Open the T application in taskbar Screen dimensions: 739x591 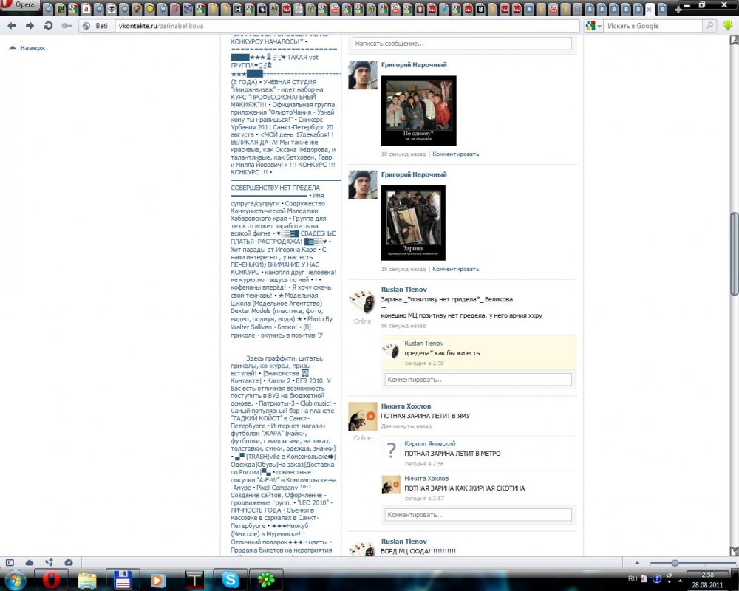point(194,580)
